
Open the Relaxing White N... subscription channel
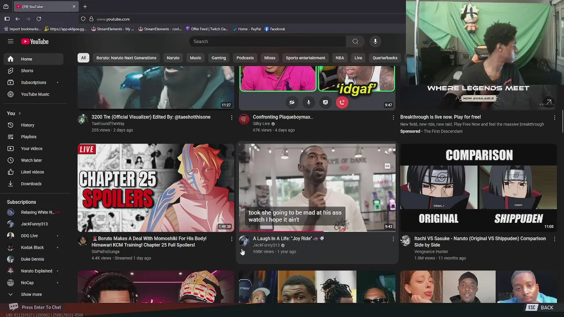pos(33,212)
